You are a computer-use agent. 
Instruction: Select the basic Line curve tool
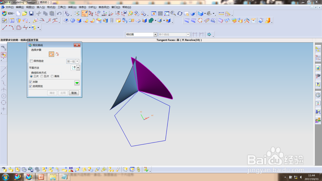tap(5, 27)
